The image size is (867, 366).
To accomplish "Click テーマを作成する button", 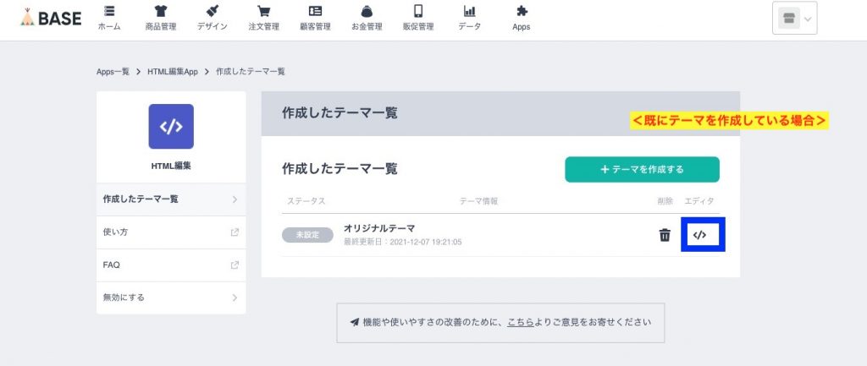I will pyautogui.click(x=642, y=169).
